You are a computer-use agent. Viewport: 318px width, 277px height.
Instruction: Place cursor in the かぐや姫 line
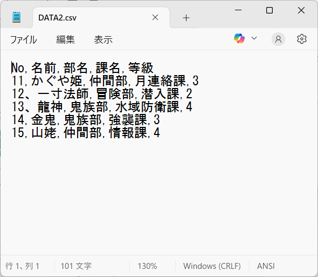(105, 80)
